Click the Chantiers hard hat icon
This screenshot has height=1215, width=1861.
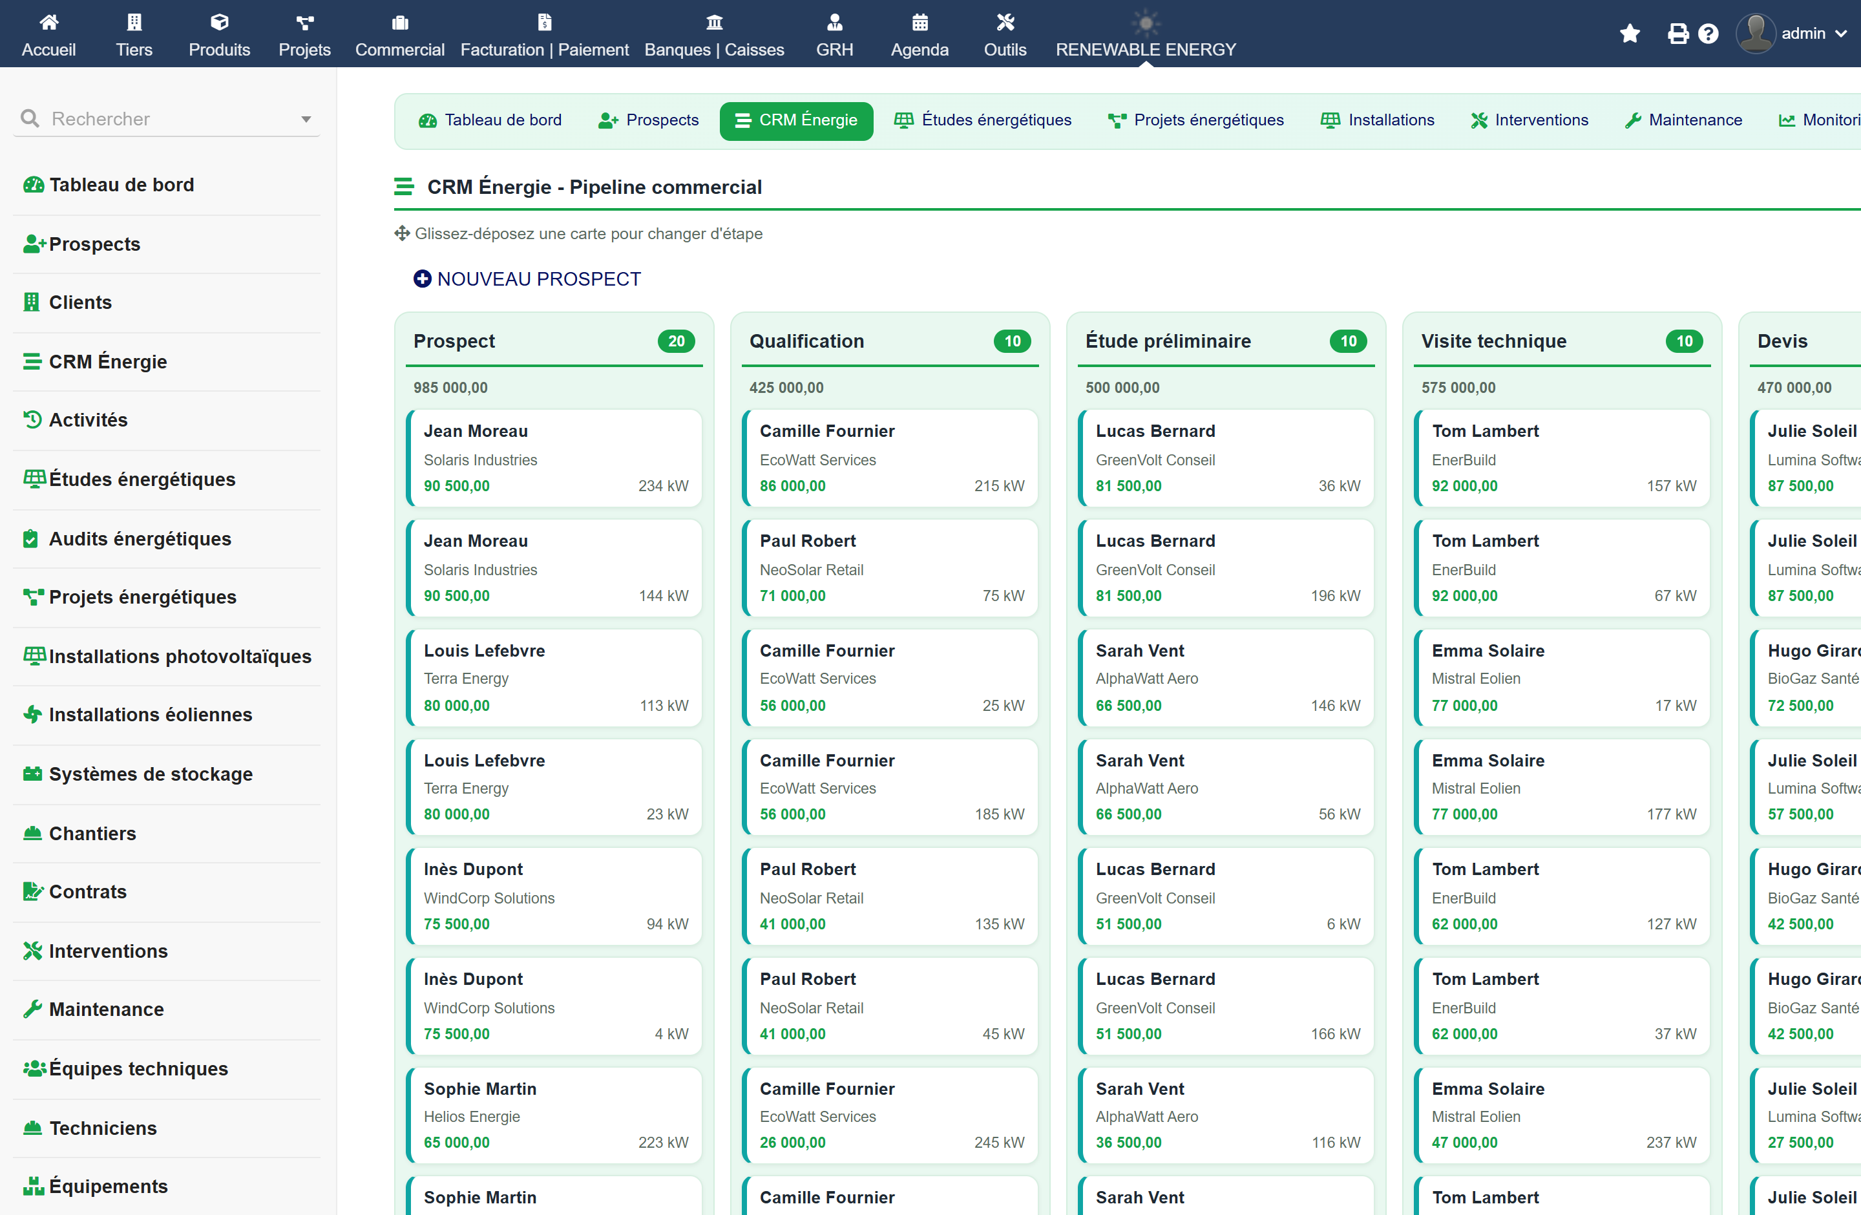(x=32, y=832)
